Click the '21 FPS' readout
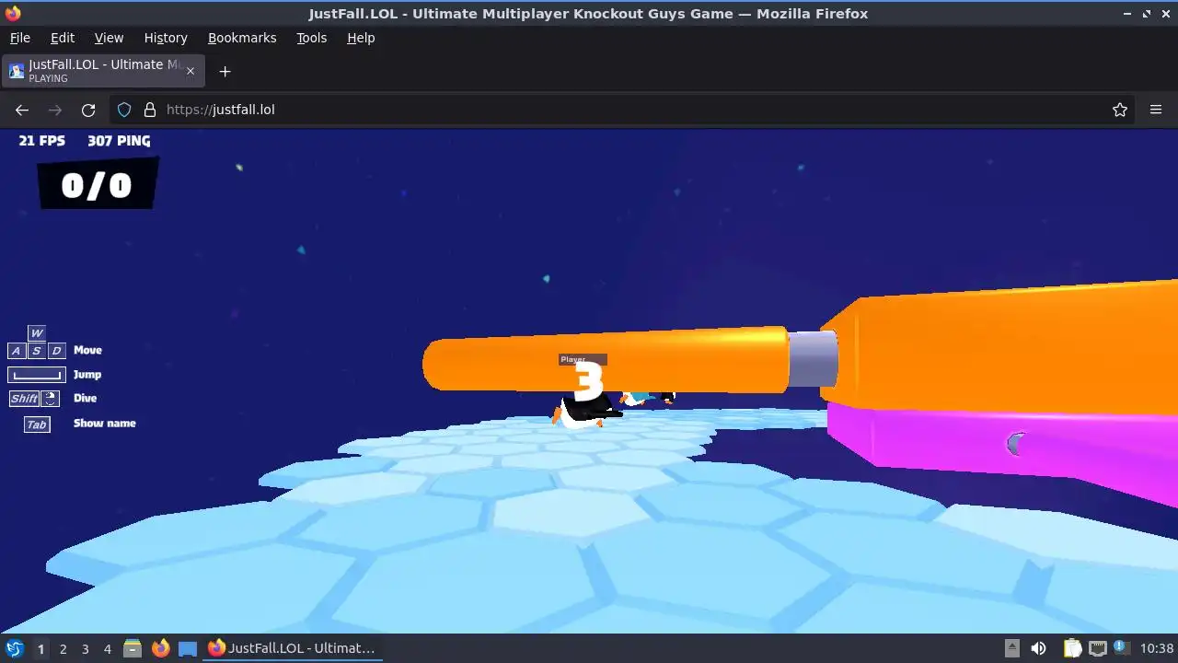This screenshot has height=663, width=1178. pos(41,141)
